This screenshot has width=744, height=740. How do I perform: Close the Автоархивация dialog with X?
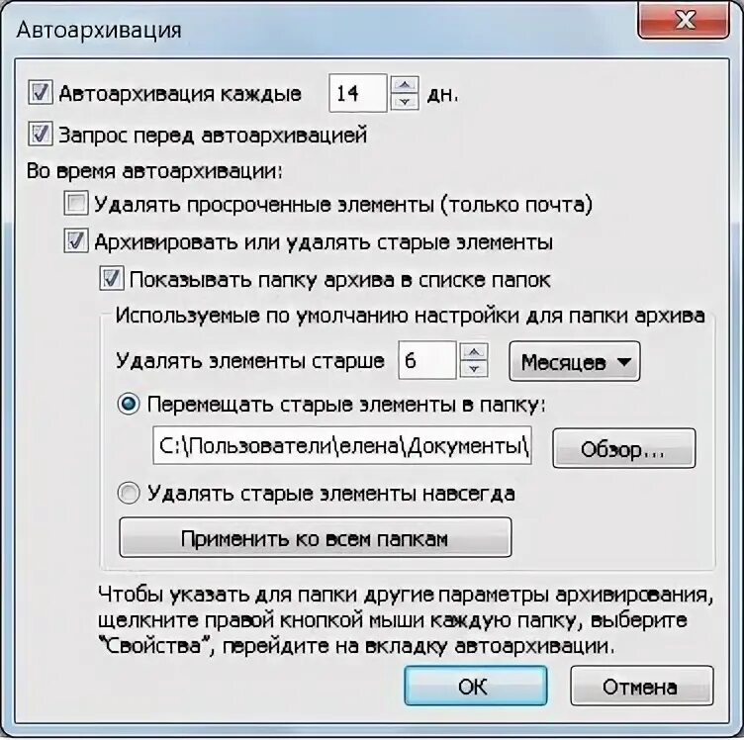(x=684, y=20)
